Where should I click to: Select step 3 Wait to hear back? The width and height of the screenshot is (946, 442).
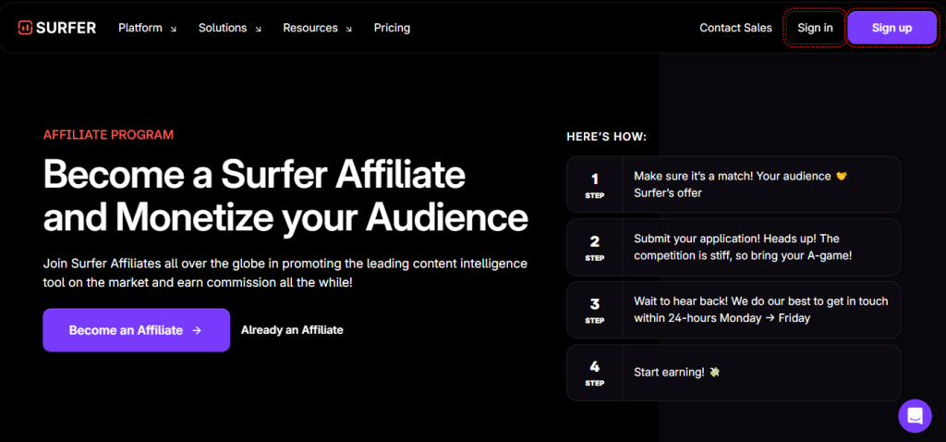click(x=734, y=310)
